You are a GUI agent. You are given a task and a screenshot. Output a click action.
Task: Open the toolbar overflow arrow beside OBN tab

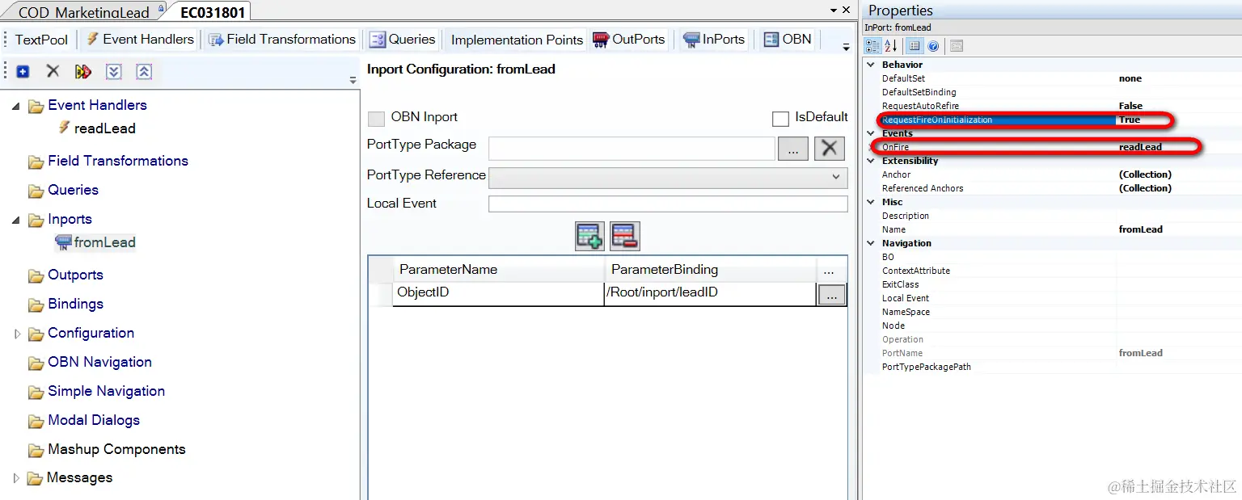coord(846,47)
